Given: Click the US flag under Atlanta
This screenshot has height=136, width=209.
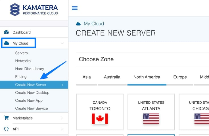Looking at the screenshot, I should [151, 119].
